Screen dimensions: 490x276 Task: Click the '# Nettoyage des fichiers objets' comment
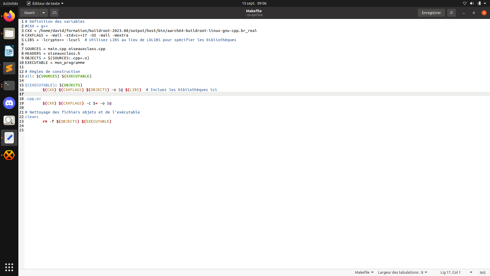[x=82, y=112]
